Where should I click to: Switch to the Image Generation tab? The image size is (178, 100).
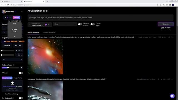pos(33,32)
